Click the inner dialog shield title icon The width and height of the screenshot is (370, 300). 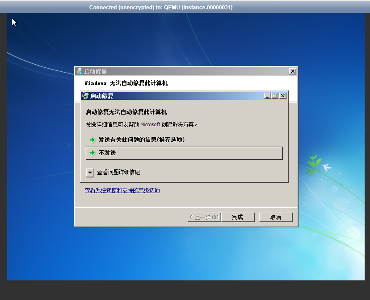point(85,96)
